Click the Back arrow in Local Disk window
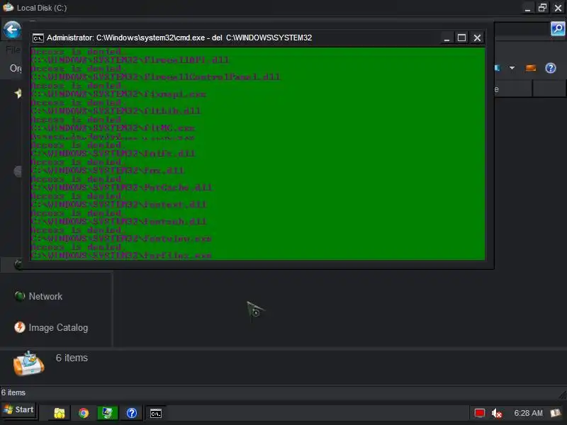Viewport: 567px width, 425px height. (12, 30)
